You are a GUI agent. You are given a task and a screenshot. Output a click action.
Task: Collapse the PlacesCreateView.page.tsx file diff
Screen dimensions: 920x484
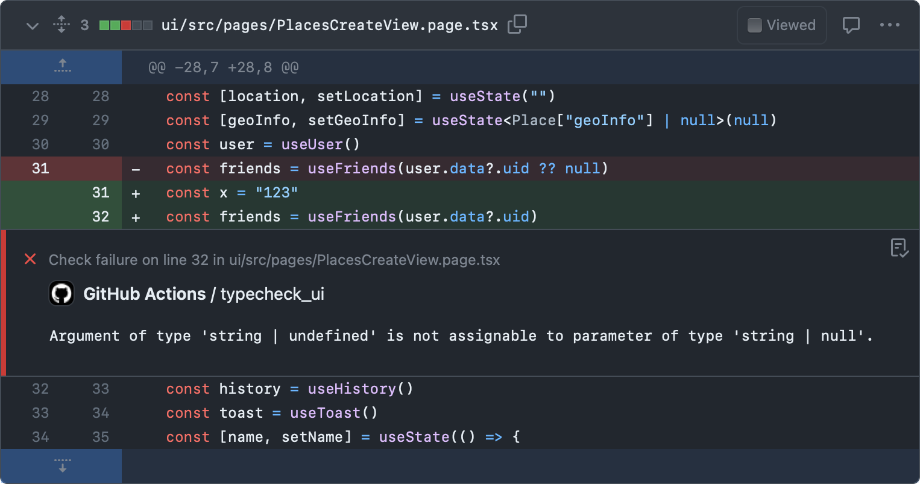click(x=33, y=25)
